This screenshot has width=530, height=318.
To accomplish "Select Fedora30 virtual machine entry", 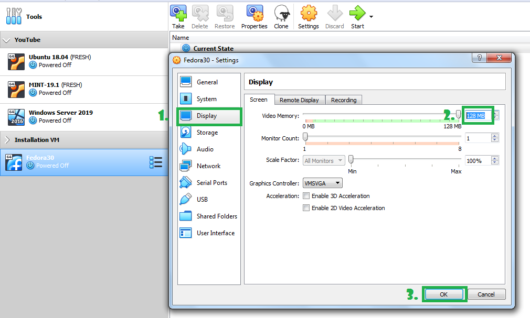I will pos(84,162).
